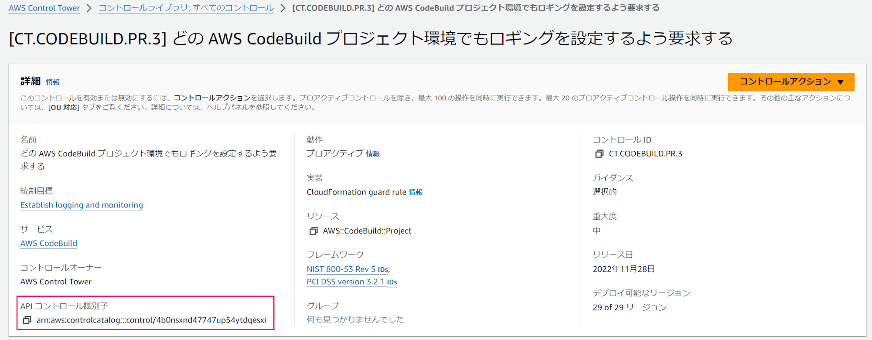Click the 29 of 29 リージョン value
Screen dimensions: 872x340
pos(630,307)
